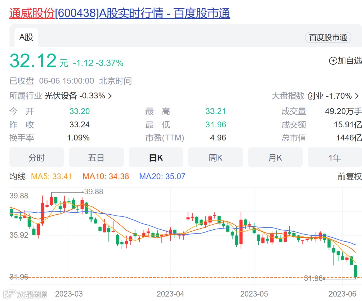Open the 通威股份[600438]A股实时行情 title link
Viewport: 362px width, 301px height.
point(119,13)
